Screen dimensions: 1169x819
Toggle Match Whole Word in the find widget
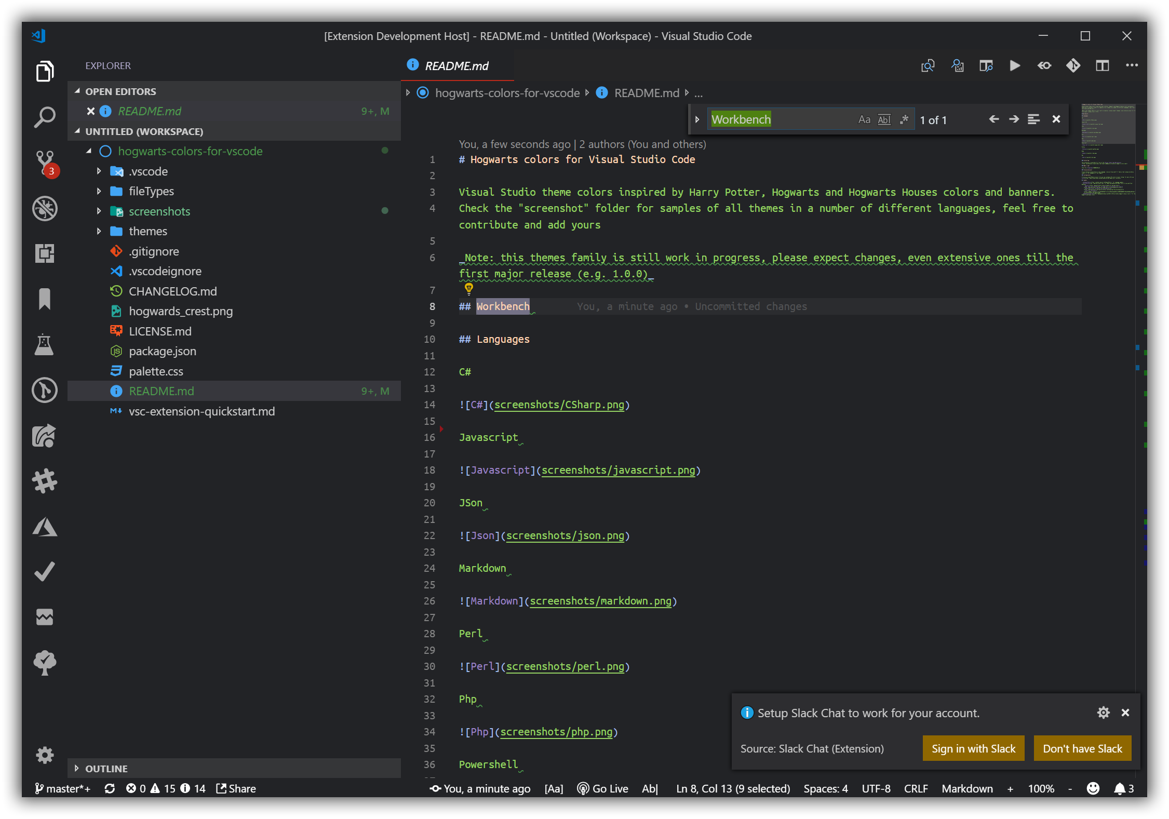pyautogui.click(x=884, y=119)
